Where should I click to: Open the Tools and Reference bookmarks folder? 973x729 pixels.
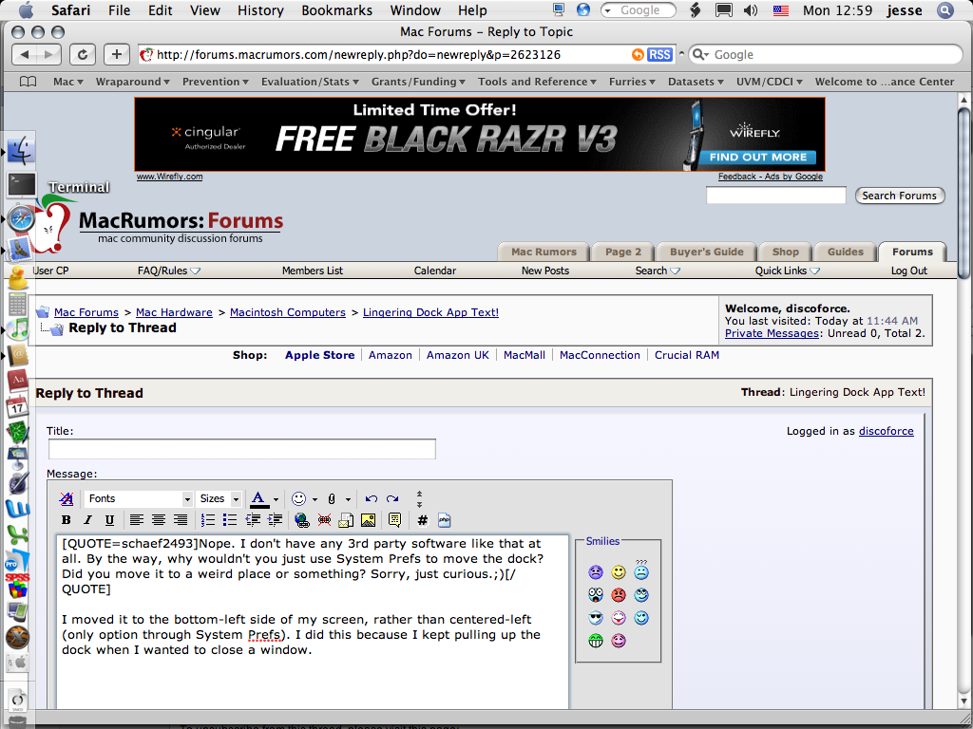tap(538, 82)
